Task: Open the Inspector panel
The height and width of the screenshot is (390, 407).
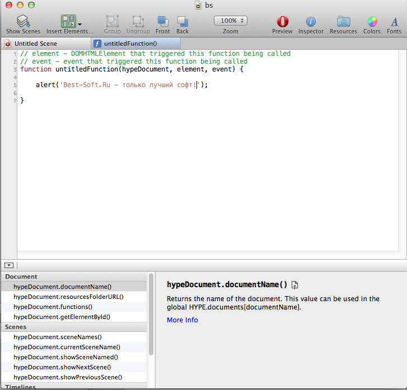Action: click(x=311, y=22)
